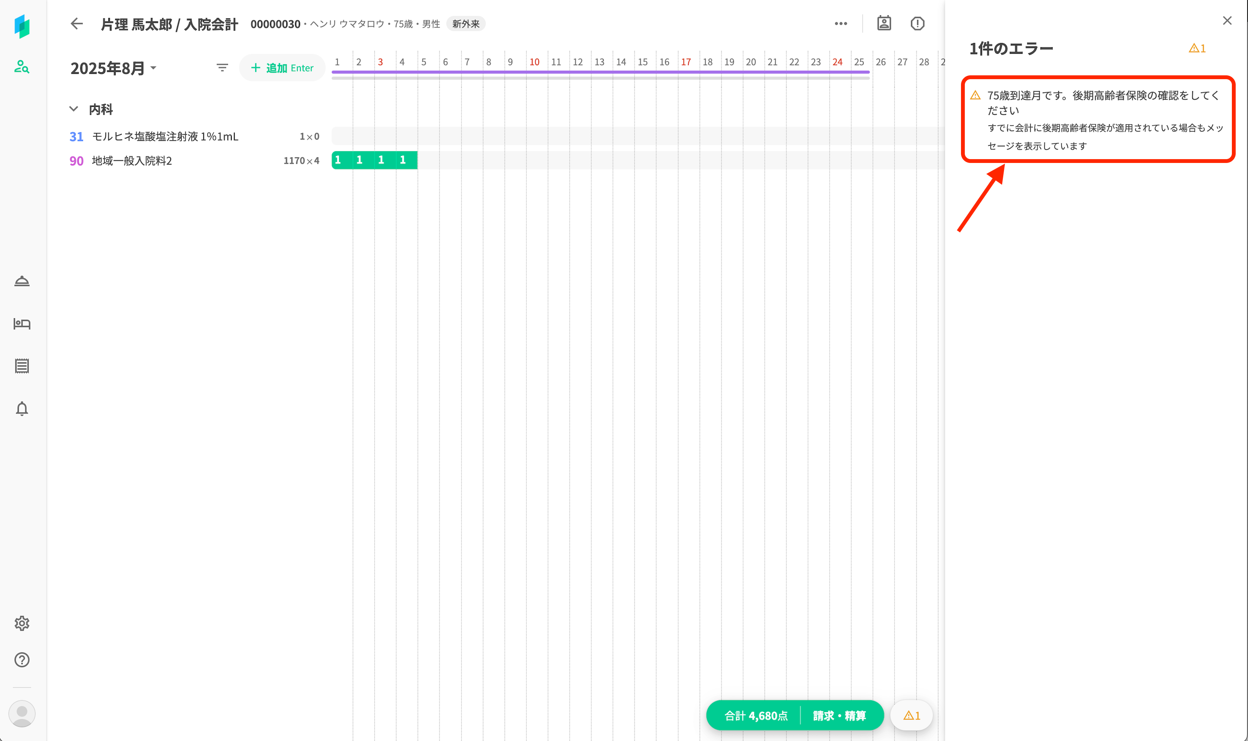Image resolution: width=1248 pixels, height=741 pixels.
Task: Open the patient profile card icon
Action: pos(884,23)
